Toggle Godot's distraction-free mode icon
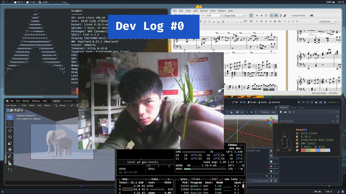This screenshot has width=346, height=194. tap(276, 108)
